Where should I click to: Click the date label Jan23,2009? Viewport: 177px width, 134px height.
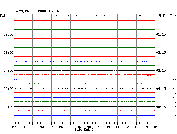pos(23,11)
